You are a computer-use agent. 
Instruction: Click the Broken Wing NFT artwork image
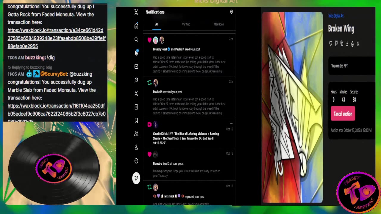tap(292, 107)
